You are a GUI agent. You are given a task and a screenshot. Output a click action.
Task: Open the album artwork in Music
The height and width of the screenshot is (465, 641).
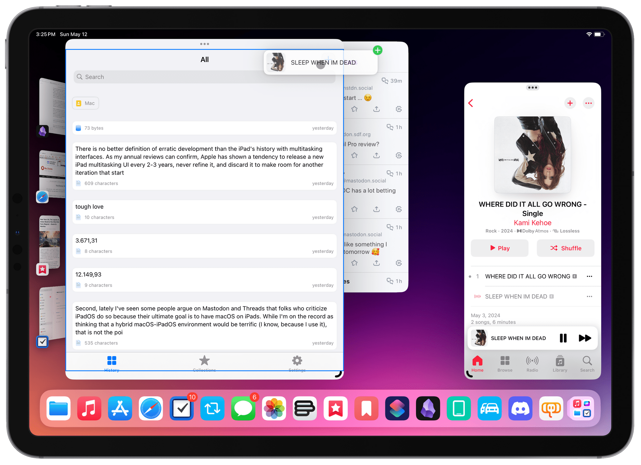click(x=532, y=155)
